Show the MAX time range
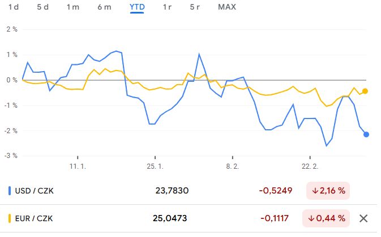381x237 pixels. pyautogui.click(x=227, y=7)
